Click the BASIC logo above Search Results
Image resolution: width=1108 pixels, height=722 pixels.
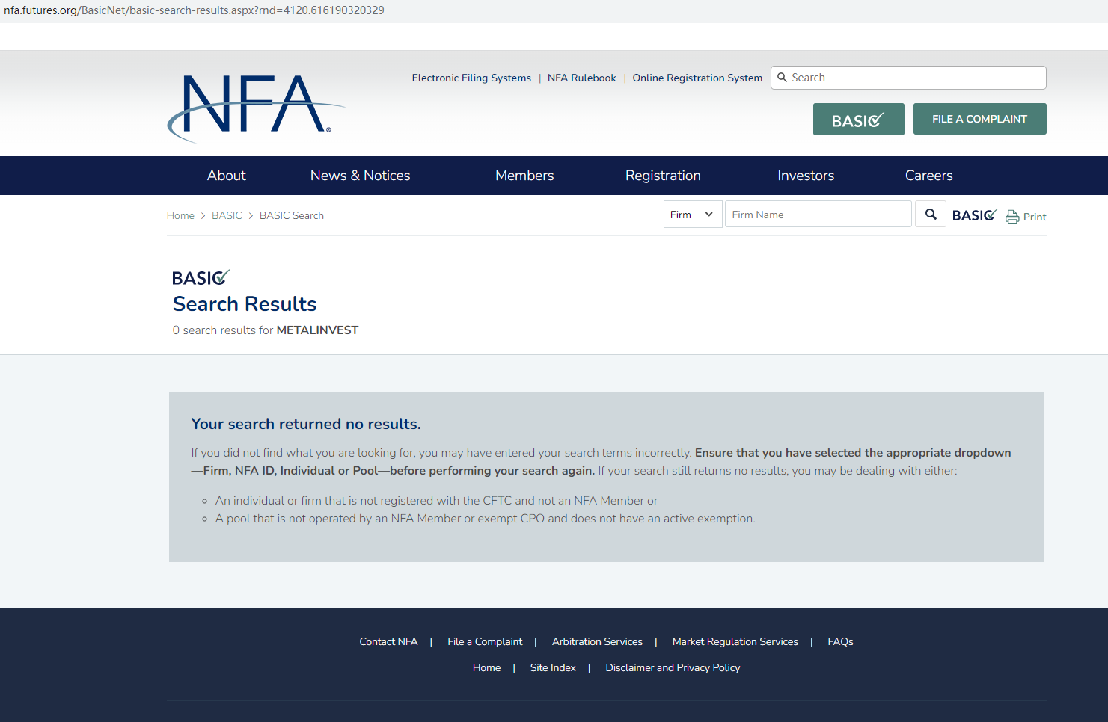201,277
